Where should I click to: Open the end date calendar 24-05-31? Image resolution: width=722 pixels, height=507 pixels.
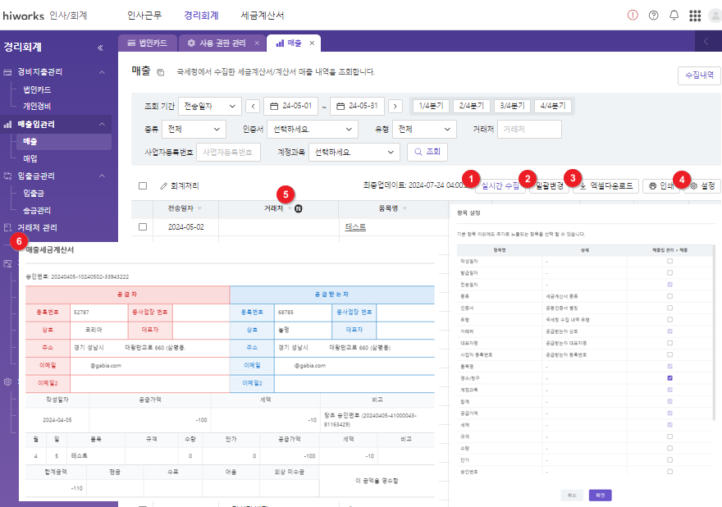pos(358,106)
